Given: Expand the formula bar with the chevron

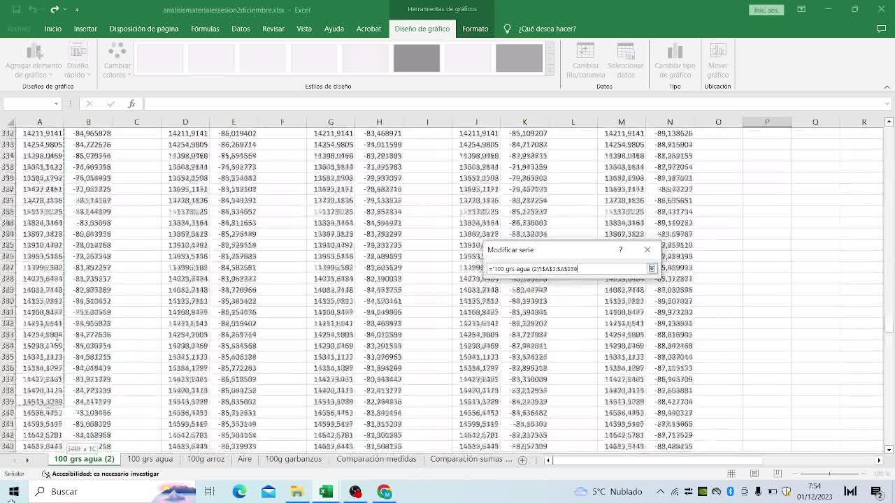Looking at the screenshot, I should pos(887,104).
